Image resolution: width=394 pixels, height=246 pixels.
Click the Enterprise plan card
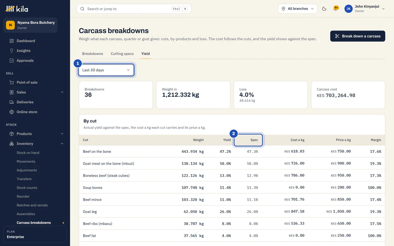tap(35, 234)
